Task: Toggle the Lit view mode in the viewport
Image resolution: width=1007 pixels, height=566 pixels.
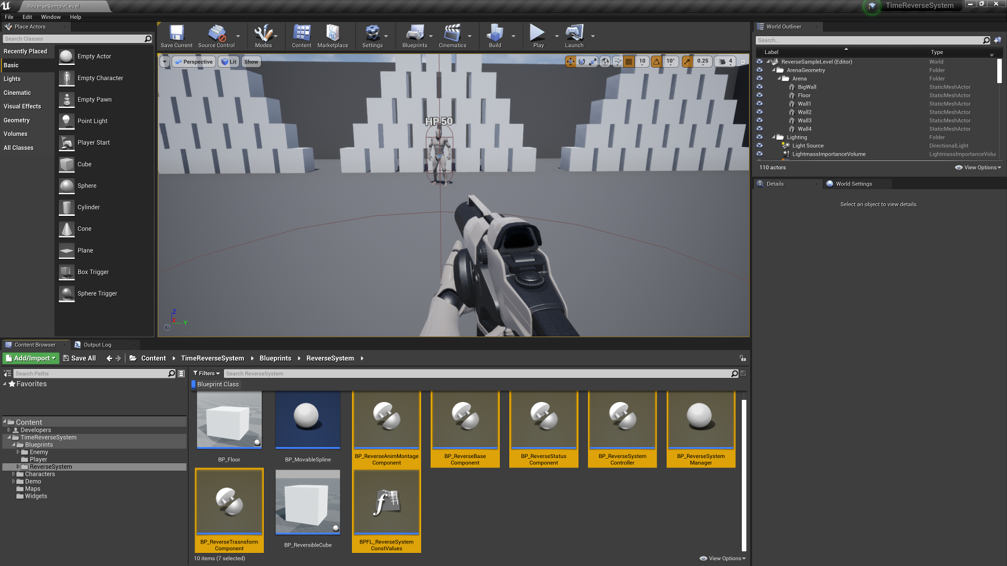Action: pyautogui.click(x=229, y=61)
